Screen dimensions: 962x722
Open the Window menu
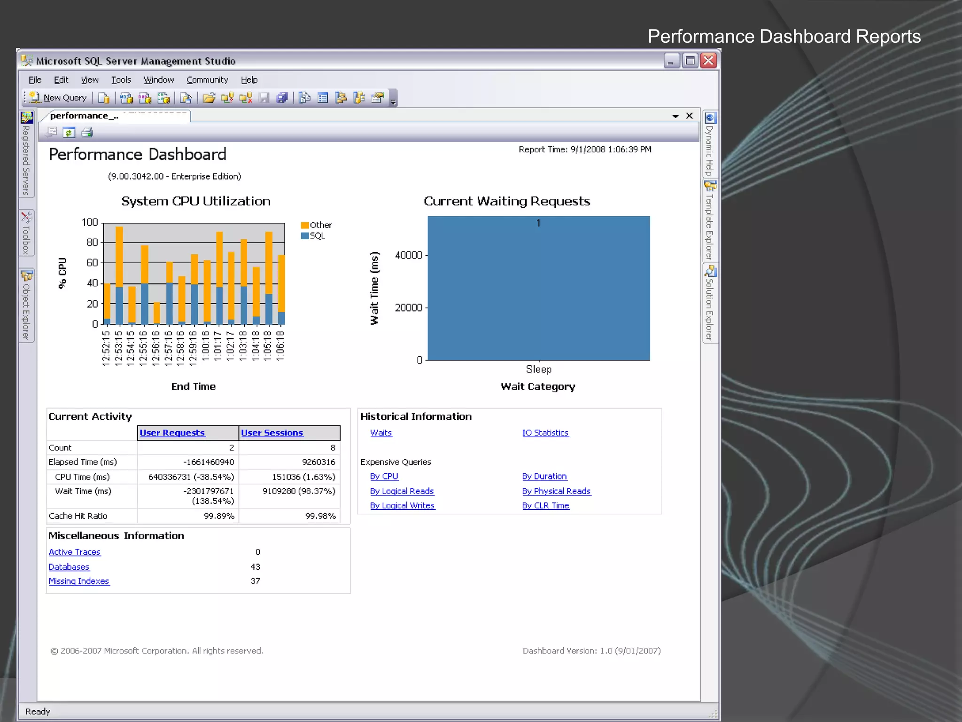(x=159, y=80)
